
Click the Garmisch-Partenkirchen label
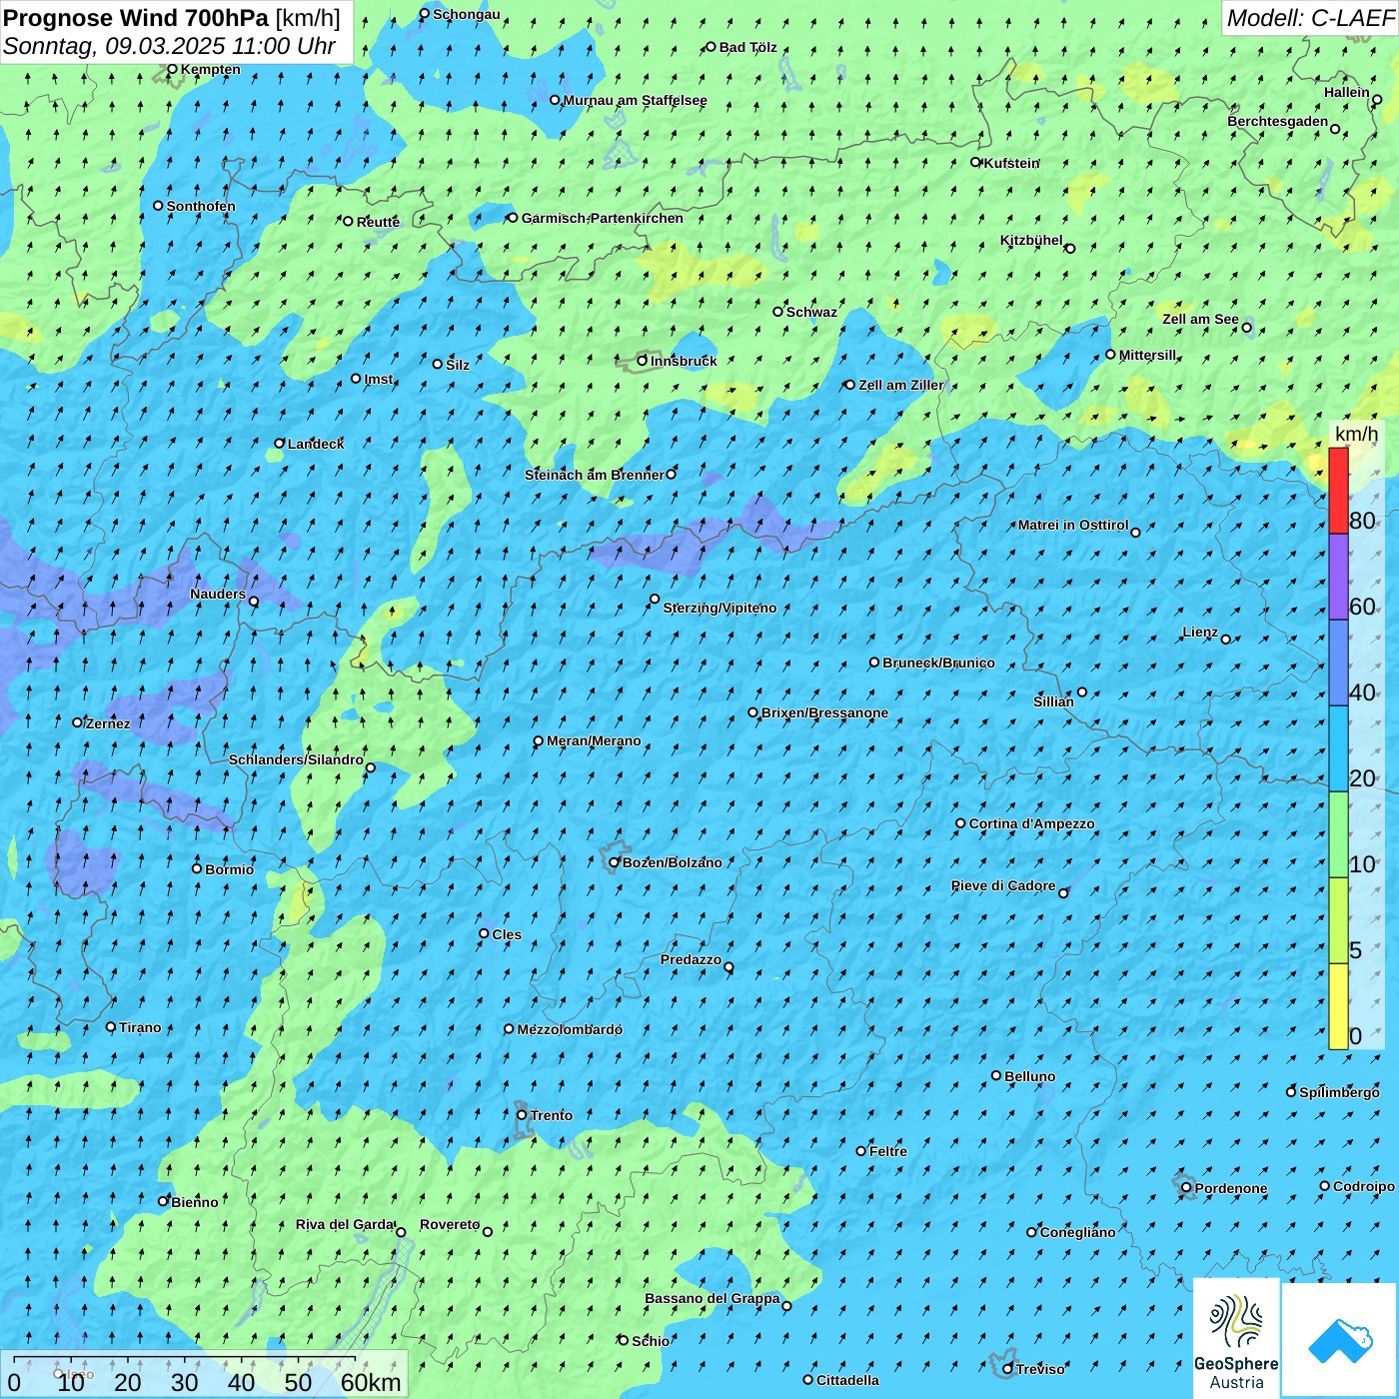(x=603, y=218)
